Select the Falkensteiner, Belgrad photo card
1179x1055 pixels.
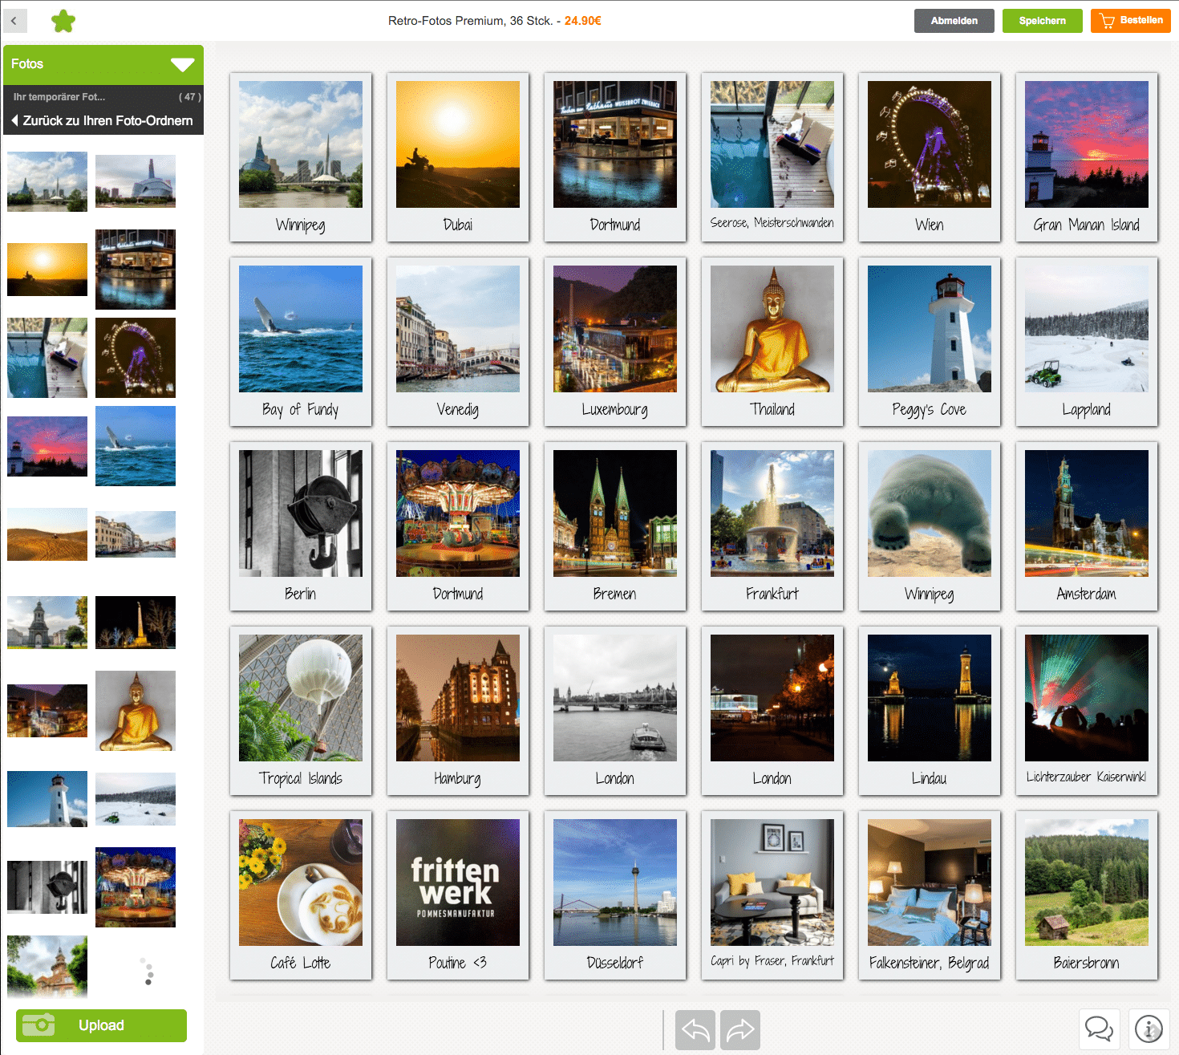coord(930,895)
